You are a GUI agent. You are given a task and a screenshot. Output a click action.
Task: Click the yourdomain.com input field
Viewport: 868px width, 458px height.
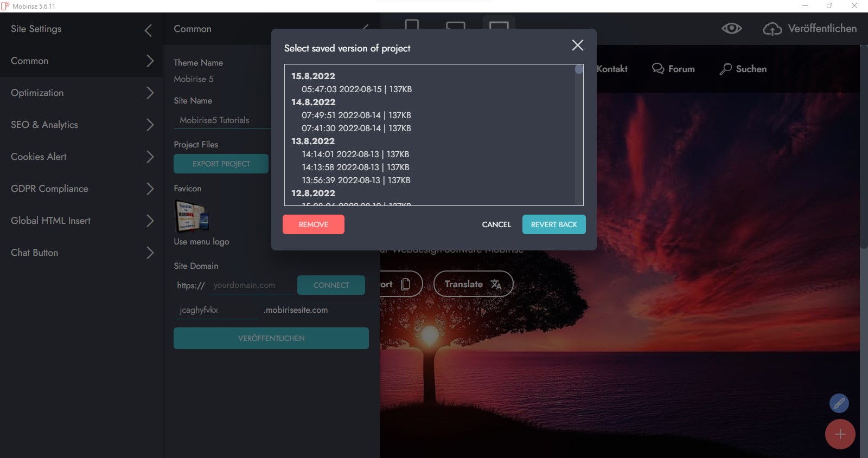point(251,285)
